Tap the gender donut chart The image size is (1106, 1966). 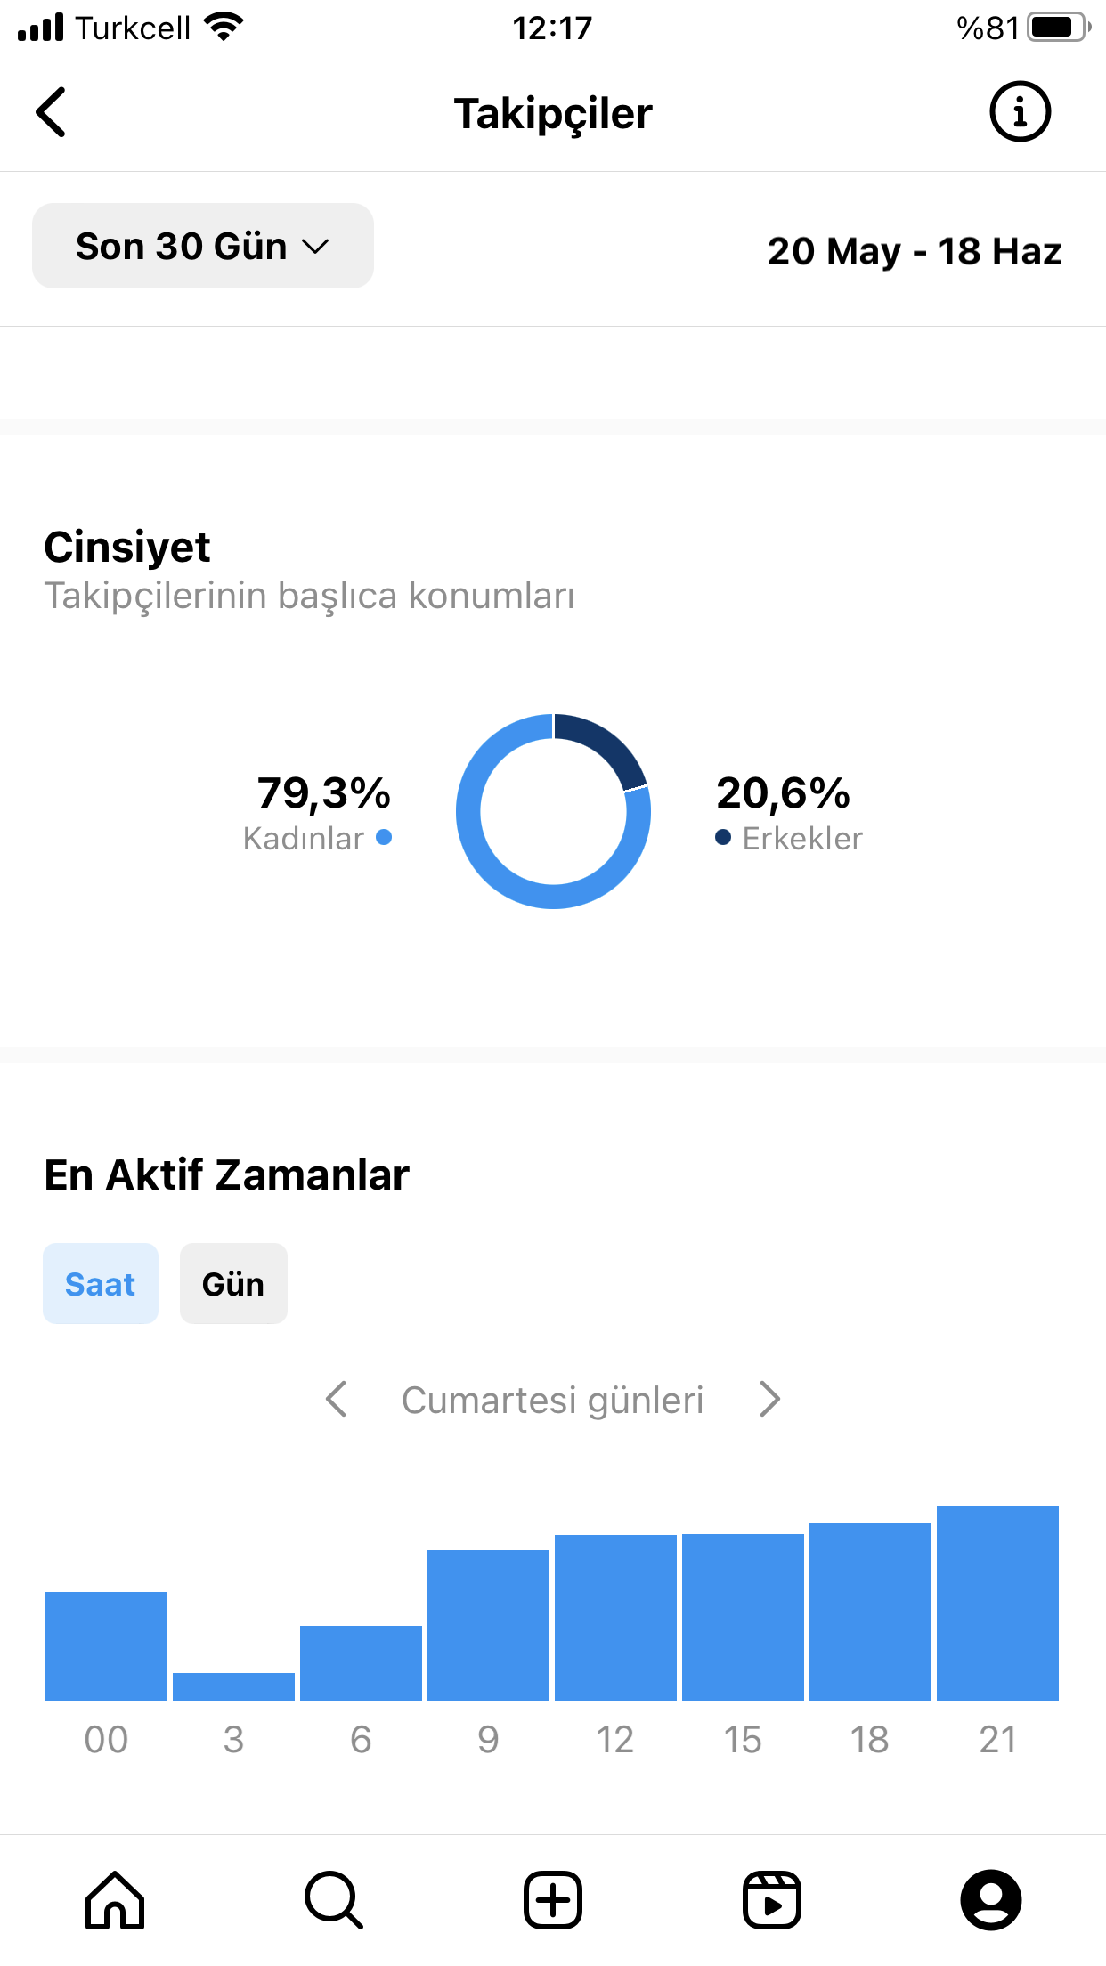click(553, 811)
